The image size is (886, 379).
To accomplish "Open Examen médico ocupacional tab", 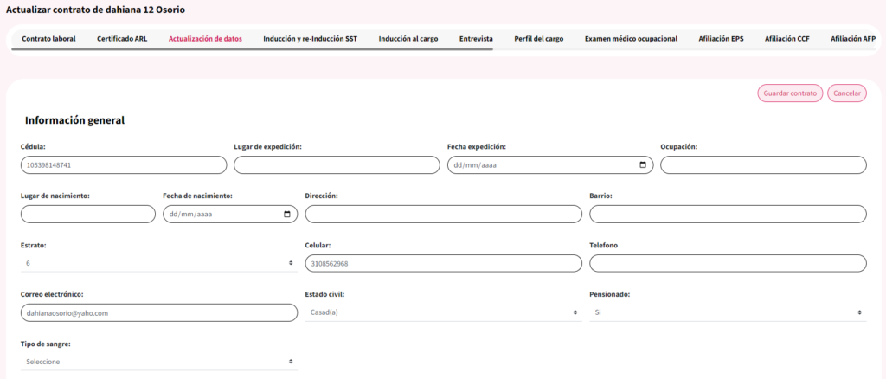I will pos(631,39).
